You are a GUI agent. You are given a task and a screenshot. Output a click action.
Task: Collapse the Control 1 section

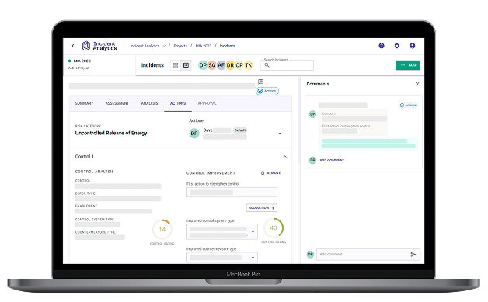284,157
